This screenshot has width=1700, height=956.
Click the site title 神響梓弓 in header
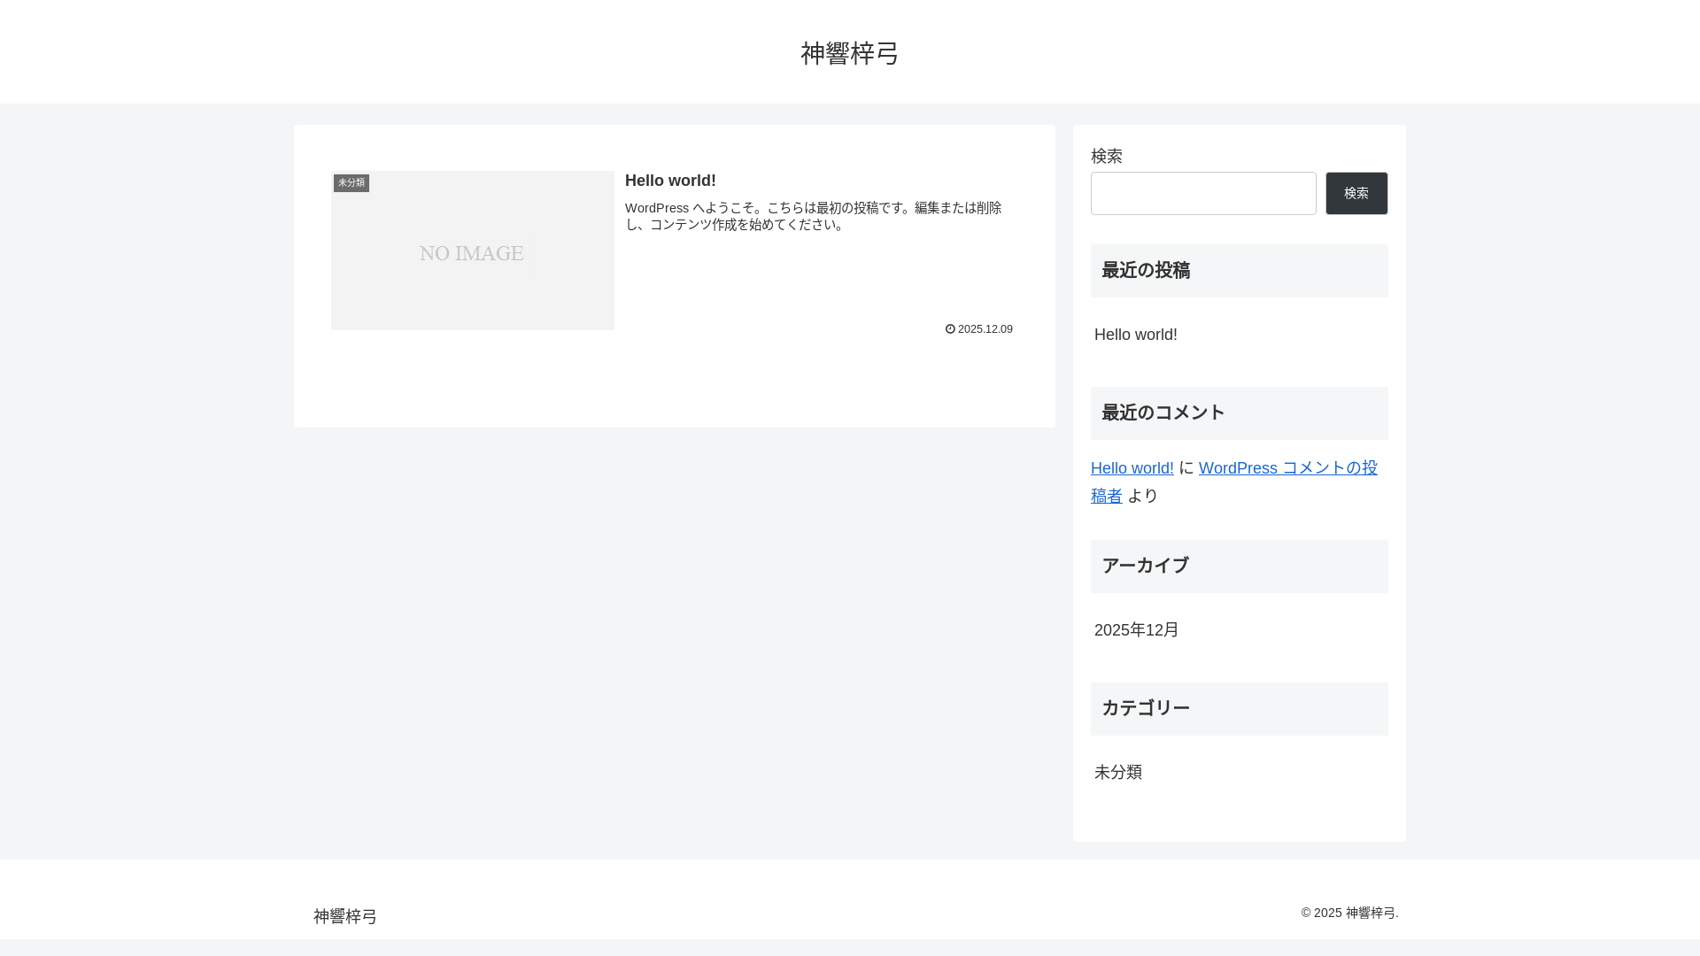coord(850,53)
